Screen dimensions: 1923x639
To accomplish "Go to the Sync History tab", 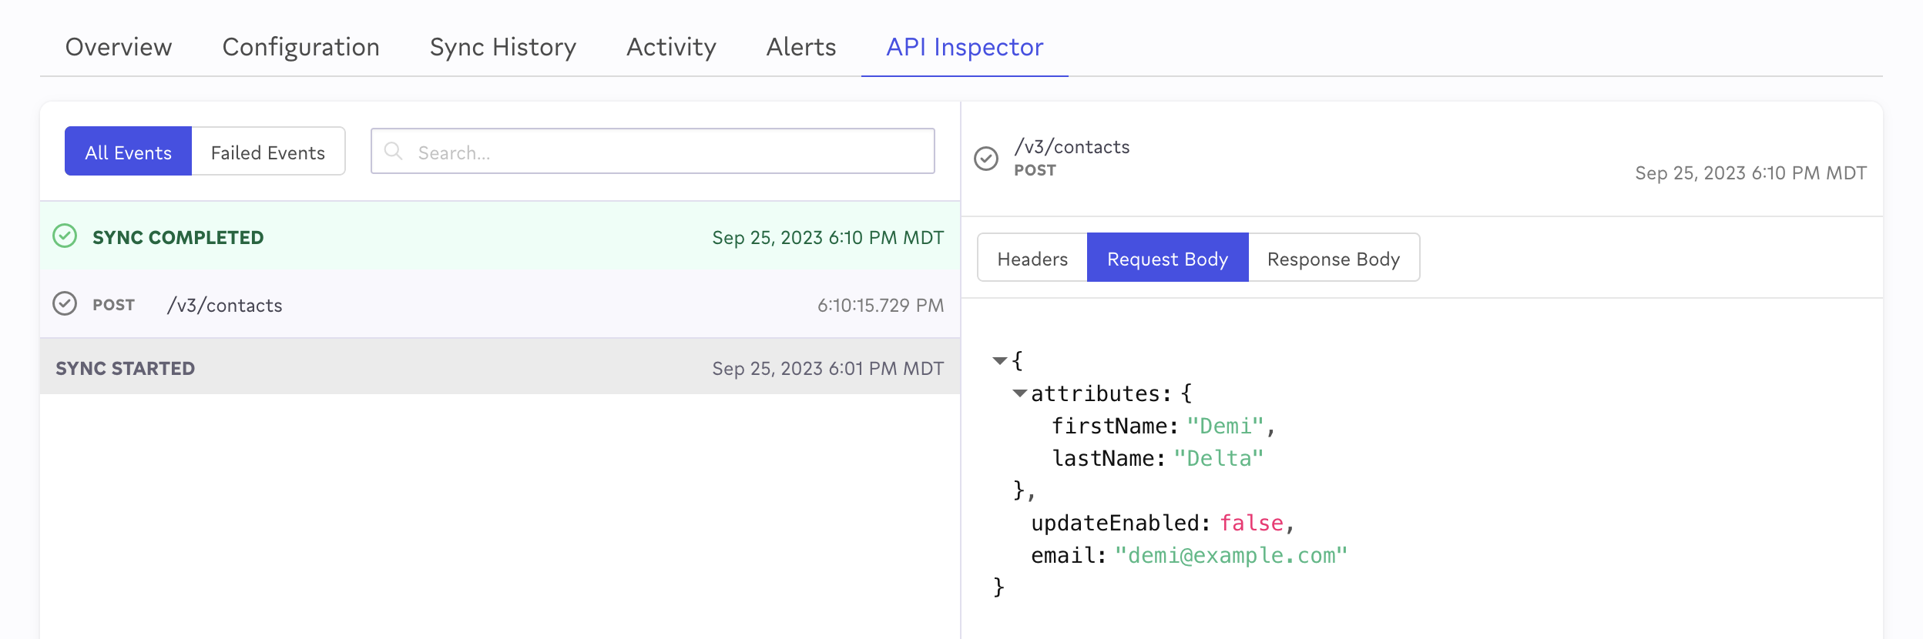I will click(502, 48).
